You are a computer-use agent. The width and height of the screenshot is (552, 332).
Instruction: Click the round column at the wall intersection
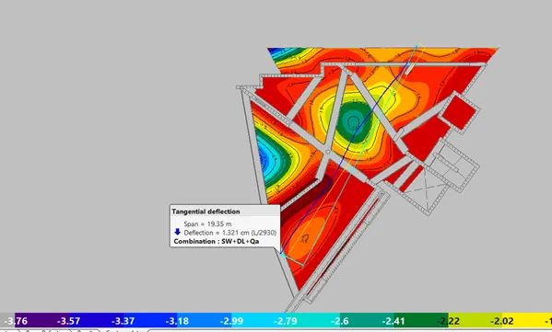[327, 152]
